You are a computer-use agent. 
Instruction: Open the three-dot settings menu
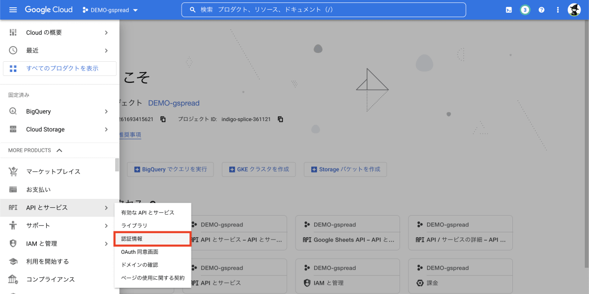[x=558, y=10]
